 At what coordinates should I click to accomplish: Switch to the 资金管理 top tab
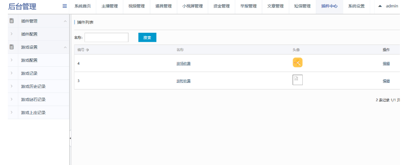(x=221, y=6)
